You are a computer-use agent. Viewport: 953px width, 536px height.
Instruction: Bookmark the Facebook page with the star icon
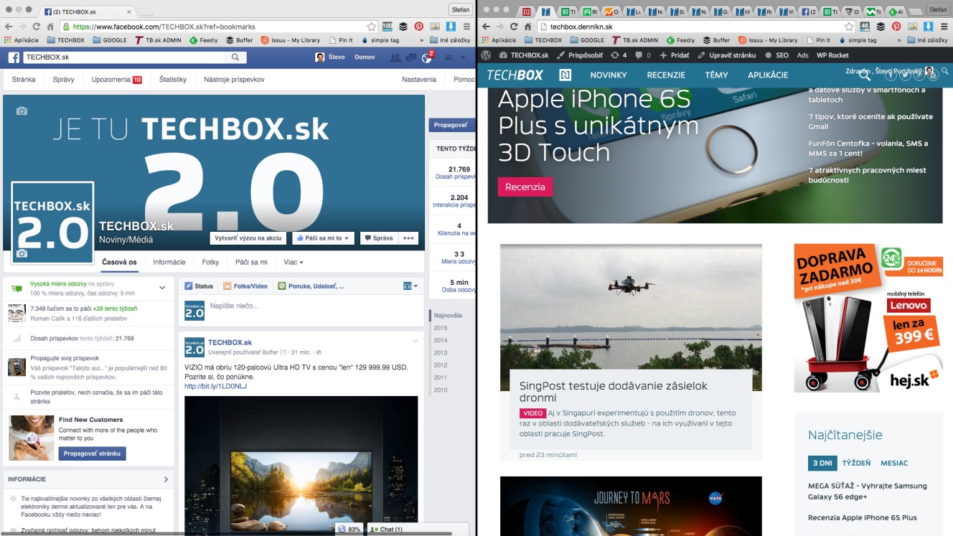click(372, 27)
